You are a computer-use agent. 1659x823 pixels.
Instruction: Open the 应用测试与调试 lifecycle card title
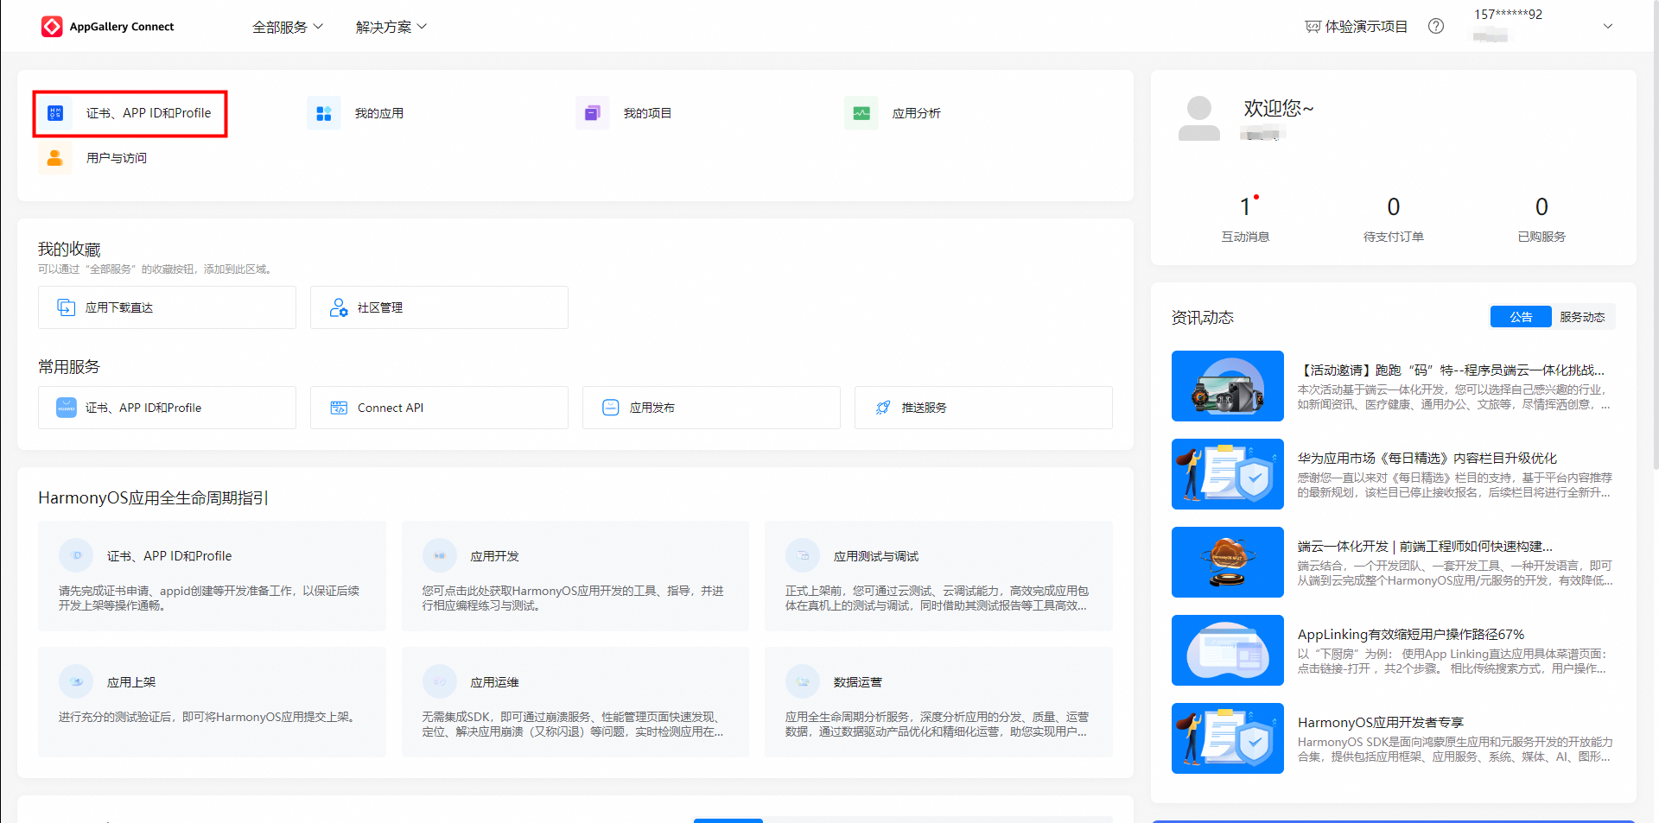pos(876,556)
